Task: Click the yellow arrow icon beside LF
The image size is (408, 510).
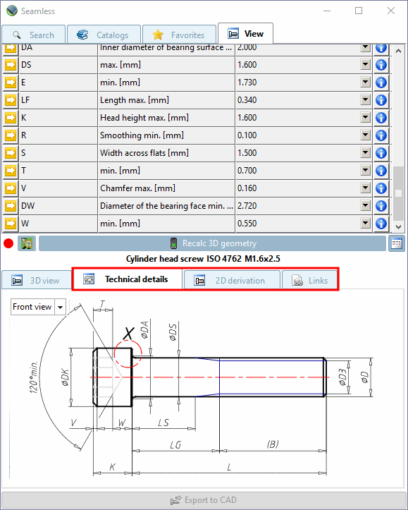Action: (x=11, y=100)
